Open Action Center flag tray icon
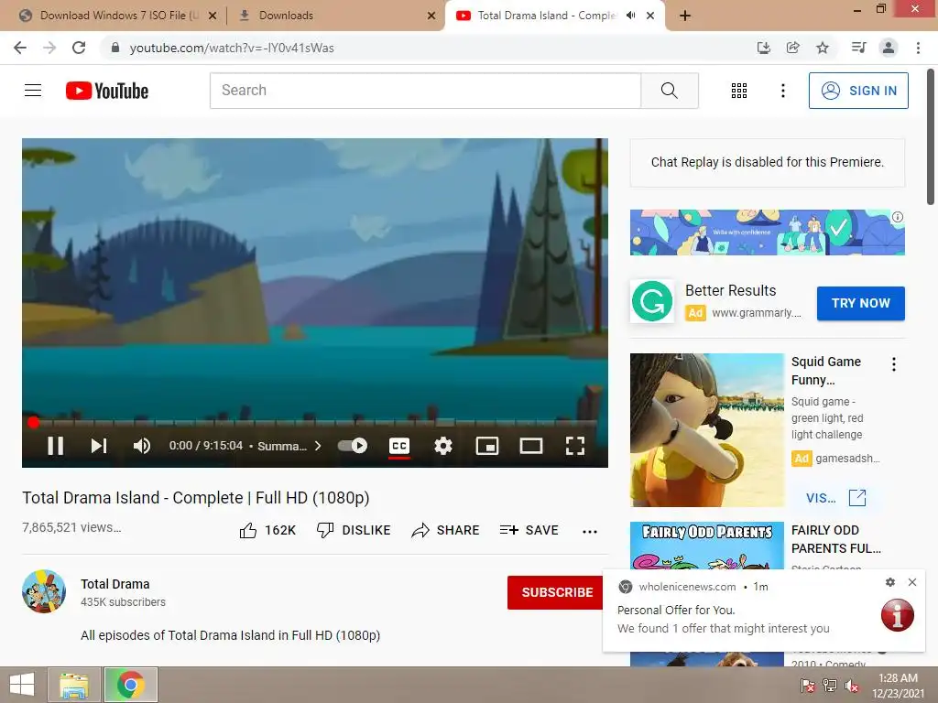Image resolution: width=938 pixels, height=703 pixels. point(808,686)
